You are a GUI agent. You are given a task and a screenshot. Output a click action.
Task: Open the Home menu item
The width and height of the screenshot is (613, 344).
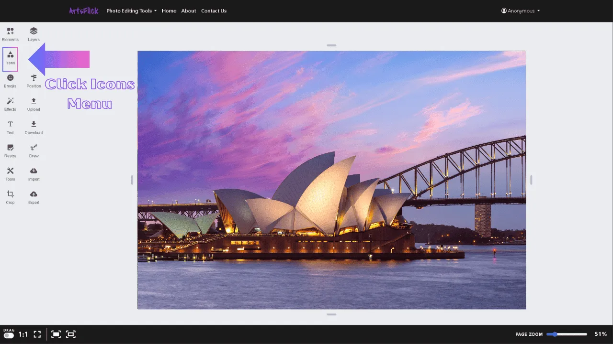click(x=169, y=11)
